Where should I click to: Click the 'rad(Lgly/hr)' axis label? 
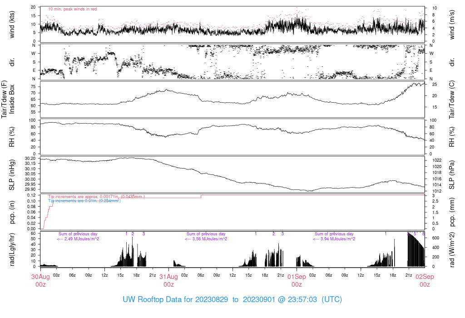[x=12, y=249]
